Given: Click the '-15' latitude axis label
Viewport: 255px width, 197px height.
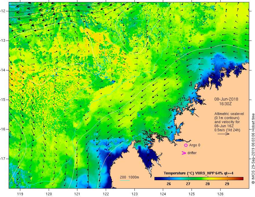Looking at the screenshot, I should (x=3, y=100).
